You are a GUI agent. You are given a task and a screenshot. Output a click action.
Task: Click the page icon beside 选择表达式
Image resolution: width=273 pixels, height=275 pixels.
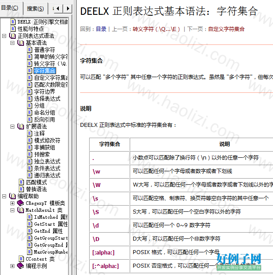click(x=30, y=98)
